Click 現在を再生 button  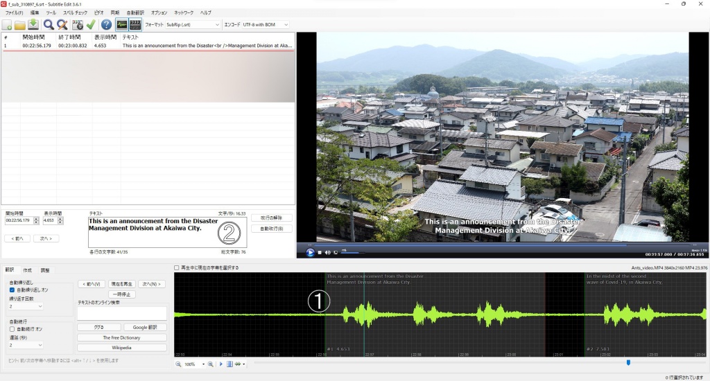point(122,284)
